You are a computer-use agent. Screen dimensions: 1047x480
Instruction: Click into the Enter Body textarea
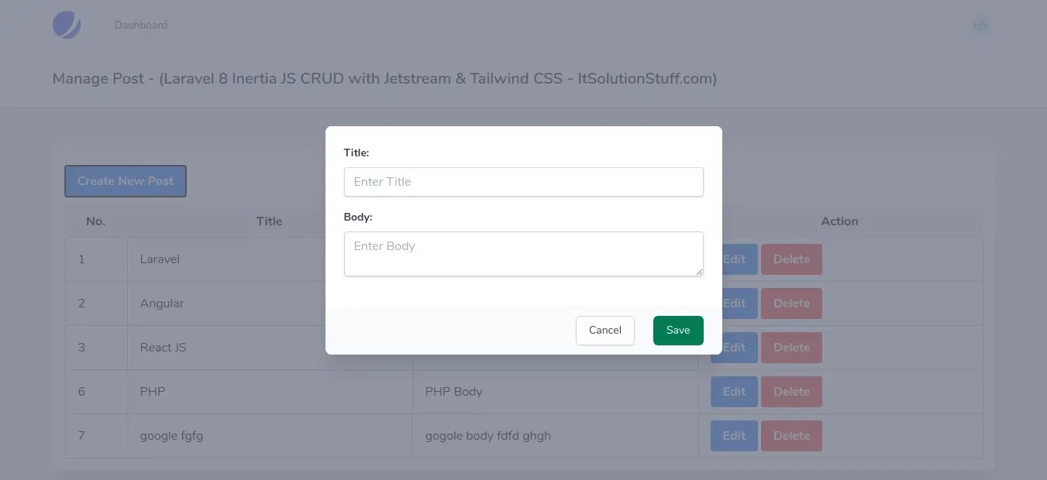click(x=523, y=253)
